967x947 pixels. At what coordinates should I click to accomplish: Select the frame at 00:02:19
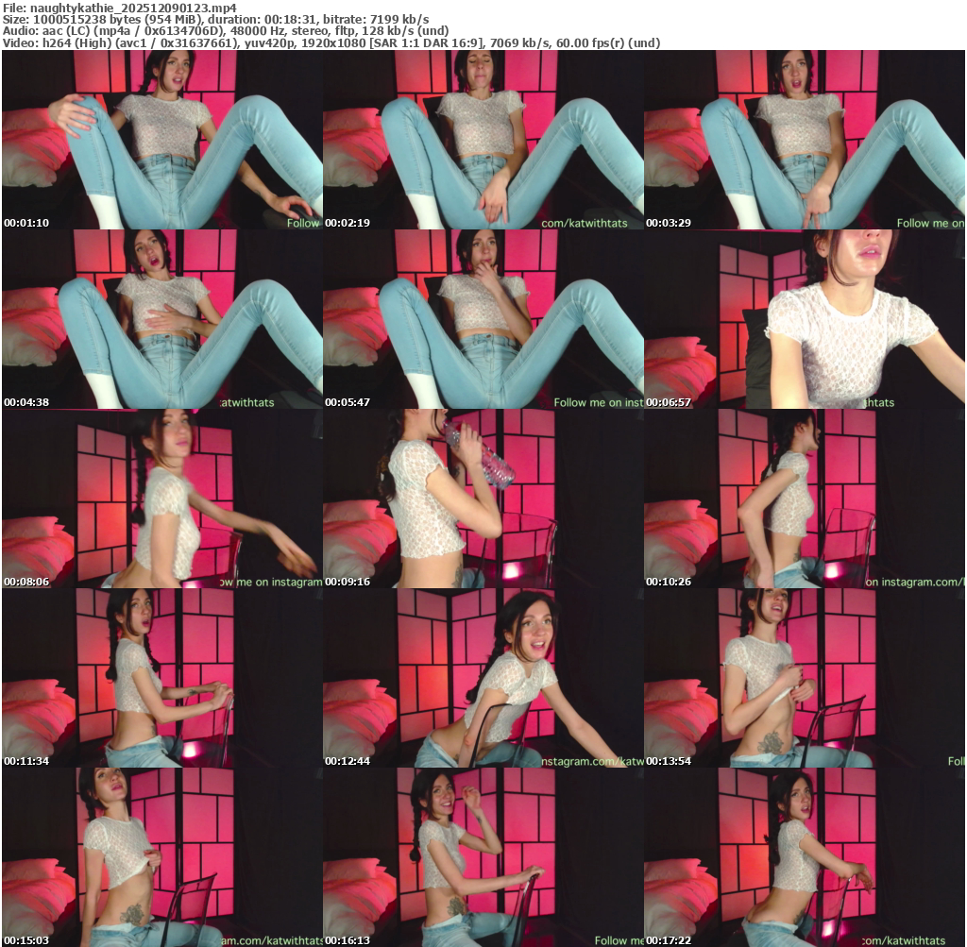pos(483,140)
